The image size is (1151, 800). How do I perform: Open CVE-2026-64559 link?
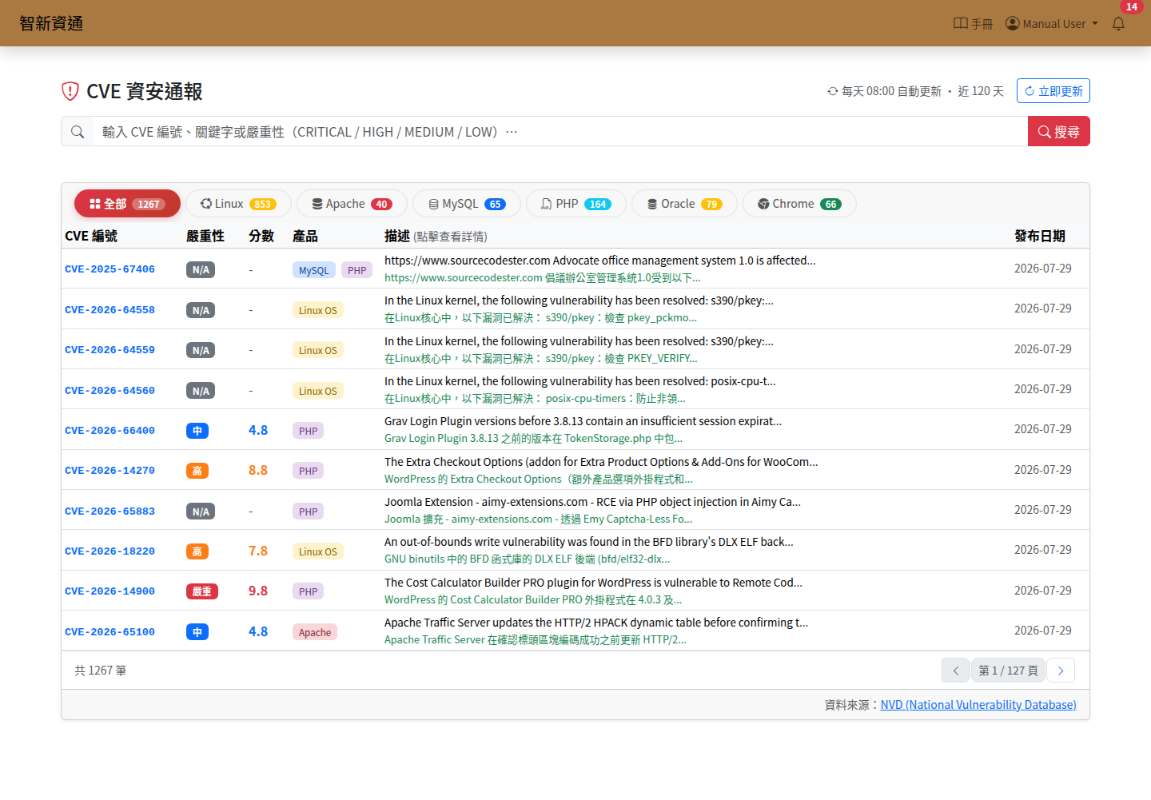tap(110, 350)
